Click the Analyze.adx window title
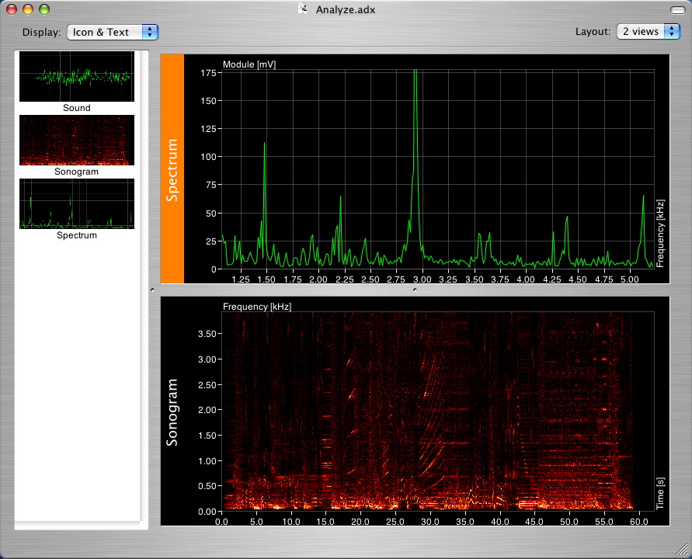Viewport: 692px width, 559px height. (x=346, y=10)
